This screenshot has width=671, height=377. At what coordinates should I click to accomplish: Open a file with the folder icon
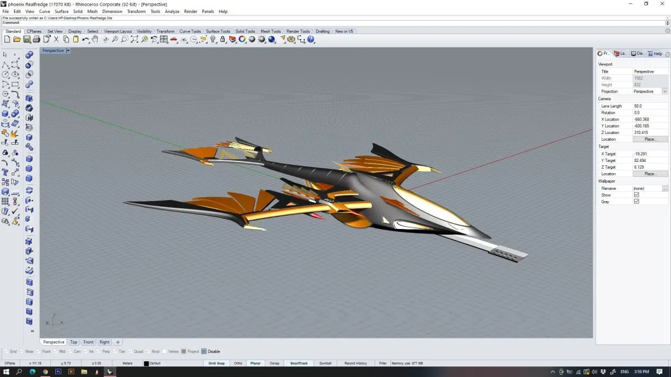pyautogui.click(x=17, y=40)
